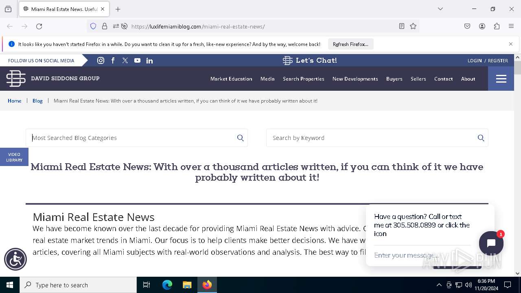Open the recent browsing Firefox View icon
The image size is (521, 293).
8,9
